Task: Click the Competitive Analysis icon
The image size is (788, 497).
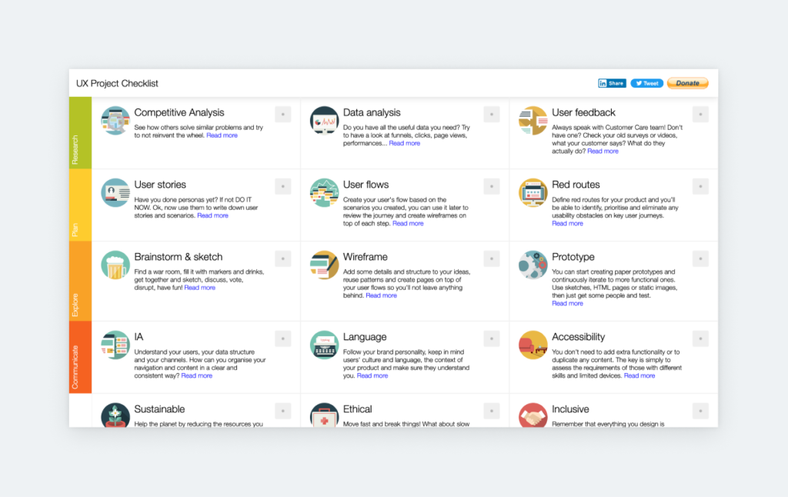Action: coord(115,121)
